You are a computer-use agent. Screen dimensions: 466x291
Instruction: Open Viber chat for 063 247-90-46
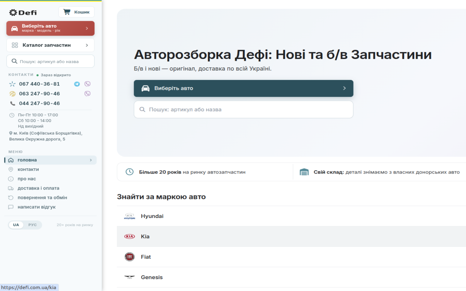pyautogui.click(x=87, y=94)
